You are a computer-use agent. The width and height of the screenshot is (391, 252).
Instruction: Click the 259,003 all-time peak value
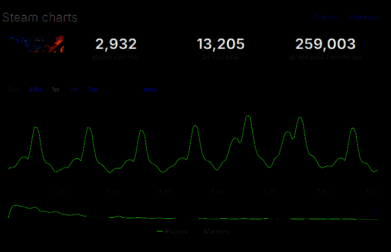(x=325, y=44)
